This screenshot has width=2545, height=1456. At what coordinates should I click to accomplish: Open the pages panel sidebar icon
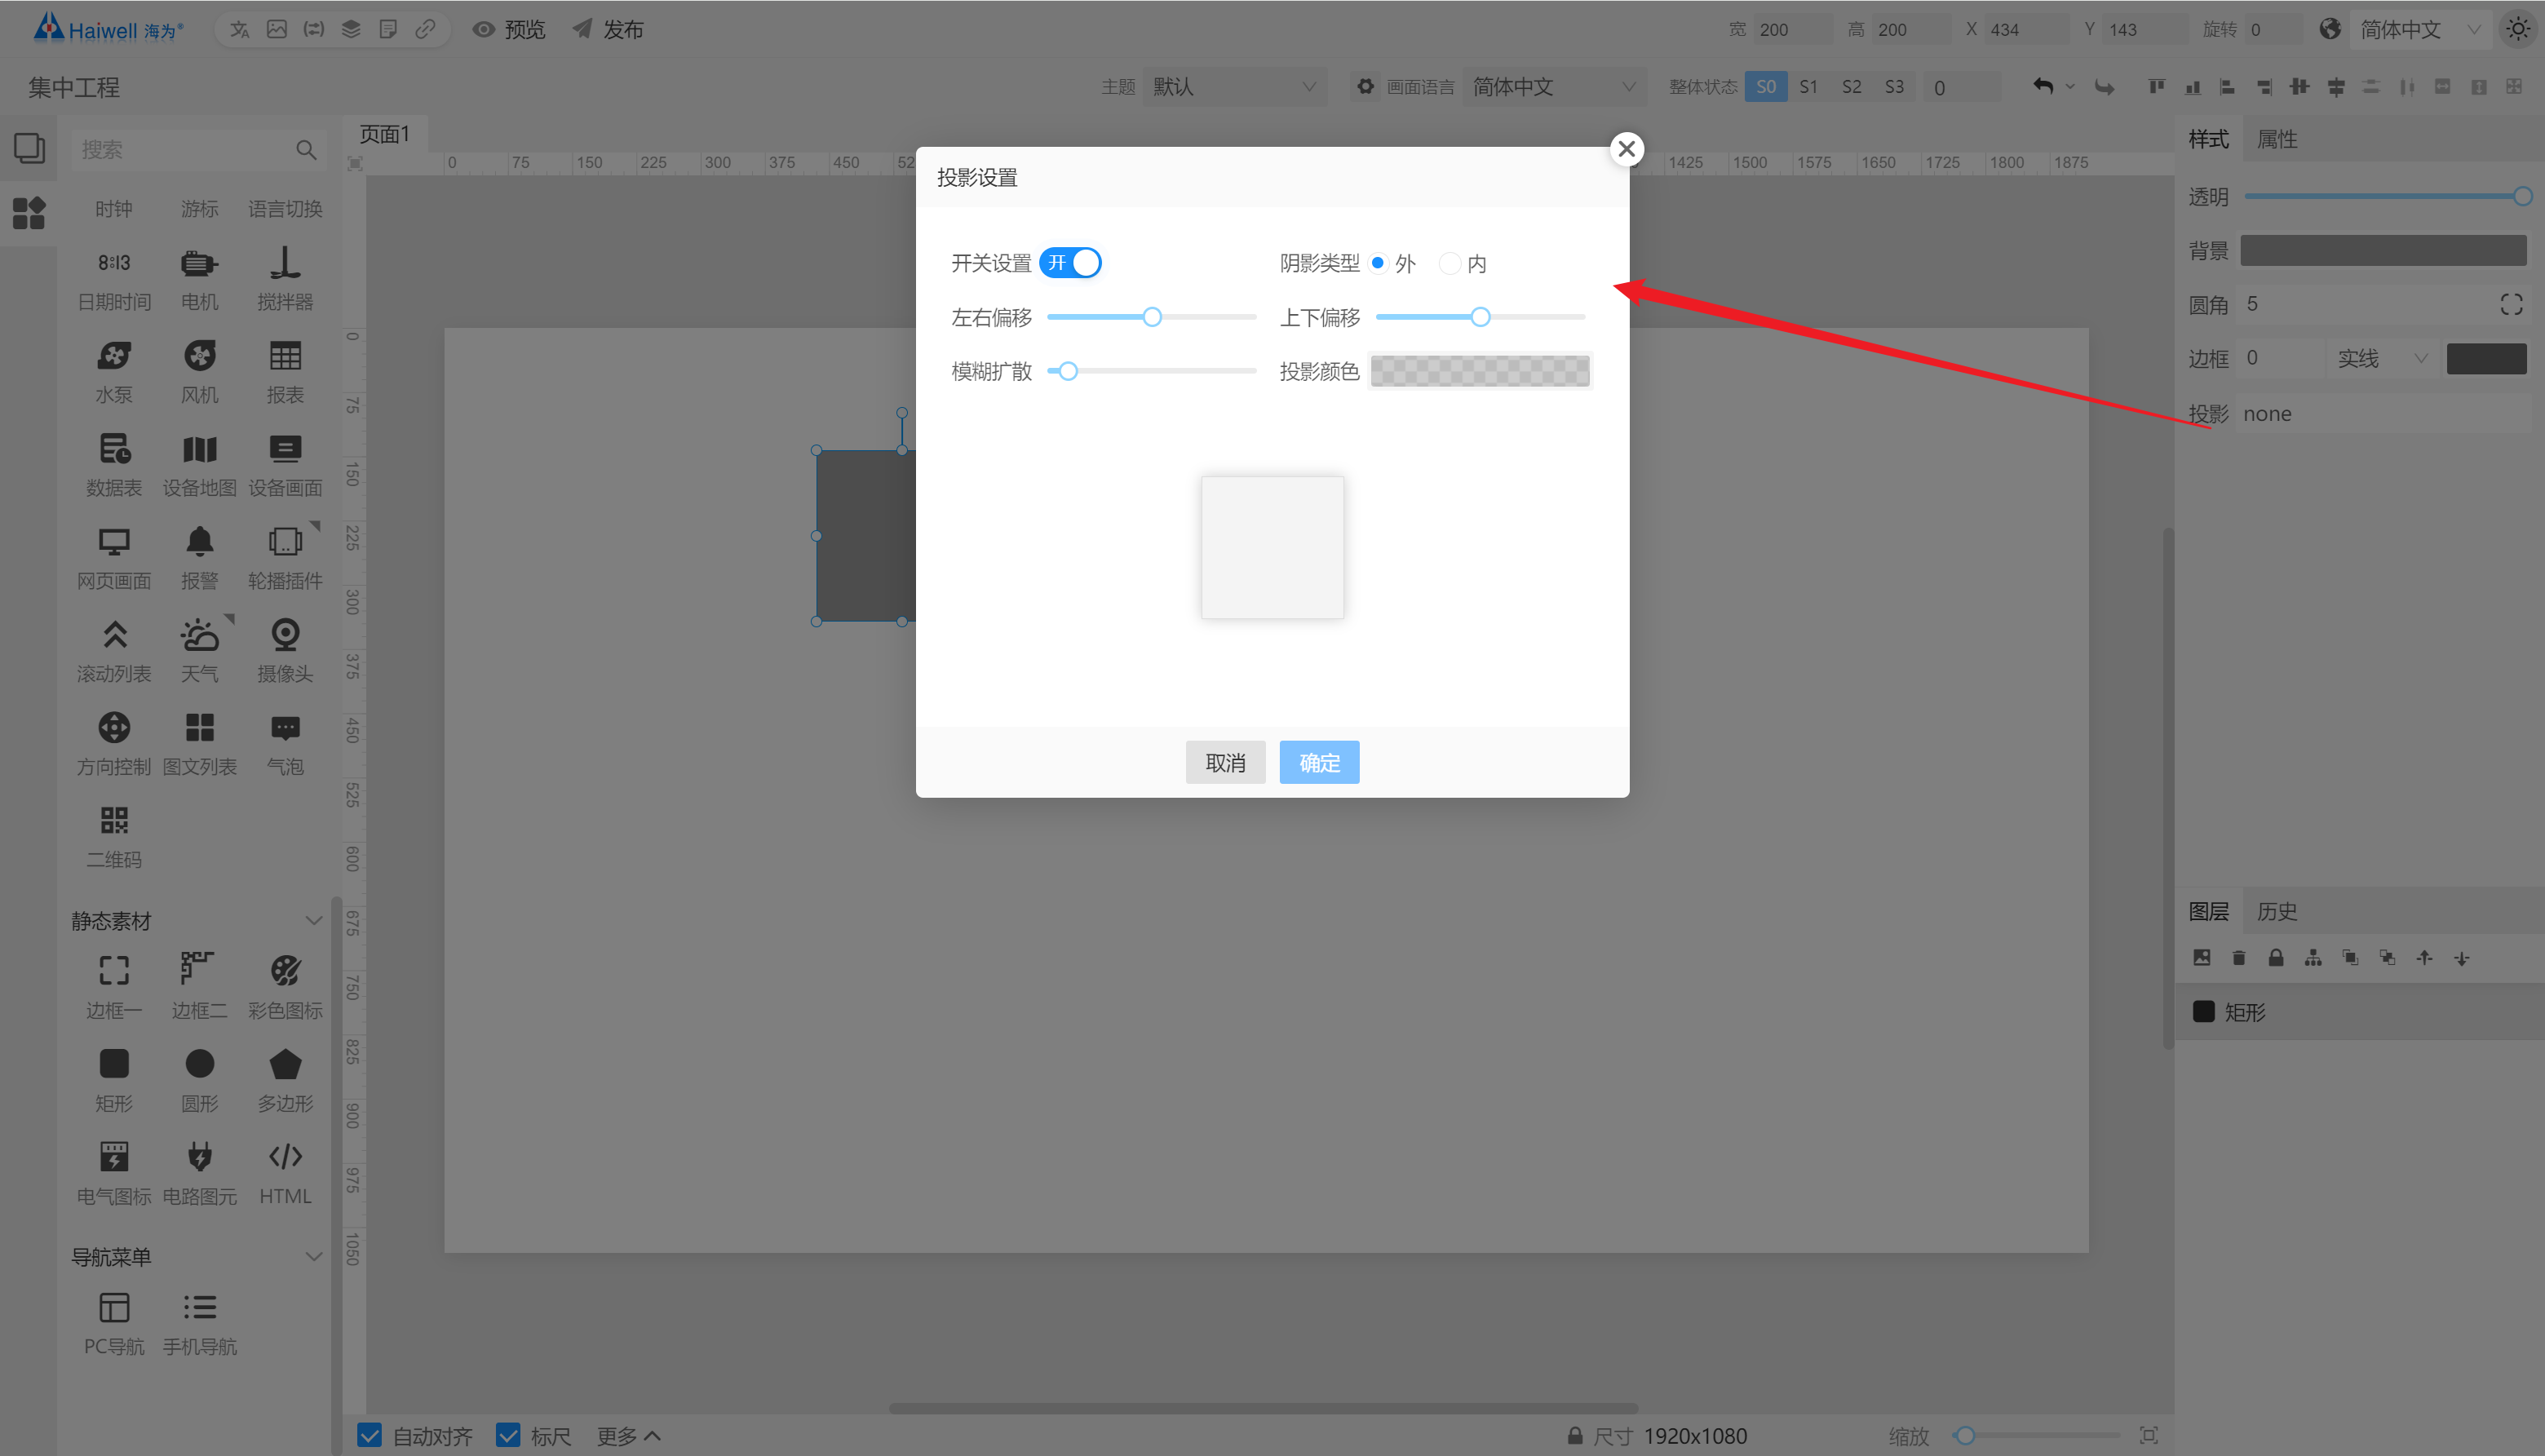click(x=29, y=148)
